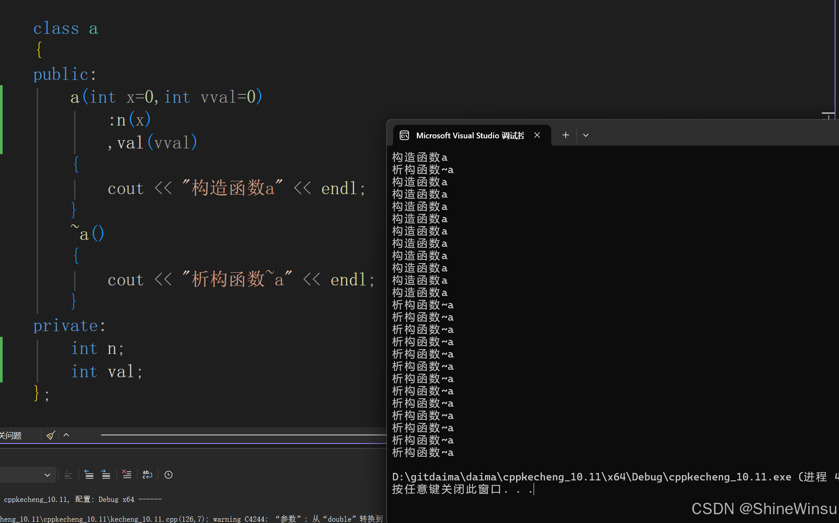
Task: Click the first console line '构造函数a'
Action: tap(420, 157)
